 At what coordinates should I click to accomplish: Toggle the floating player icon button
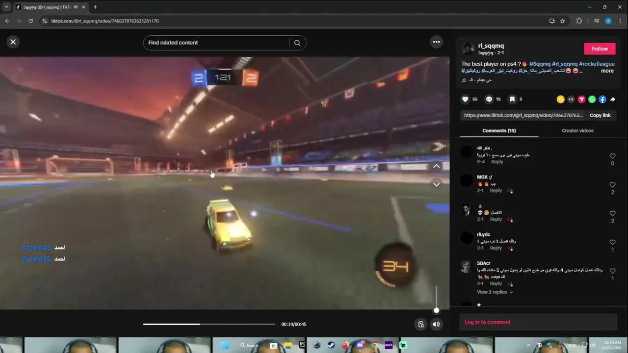pyautogui.click(x=421, y=324)
